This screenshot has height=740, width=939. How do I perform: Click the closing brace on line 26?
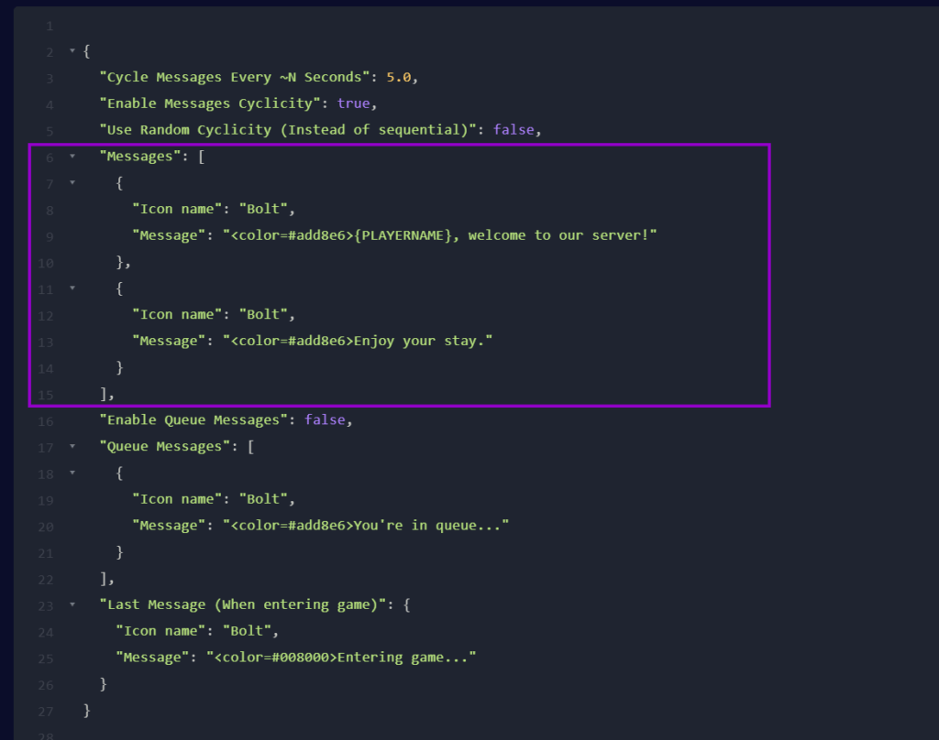click(x=103, y=684)
